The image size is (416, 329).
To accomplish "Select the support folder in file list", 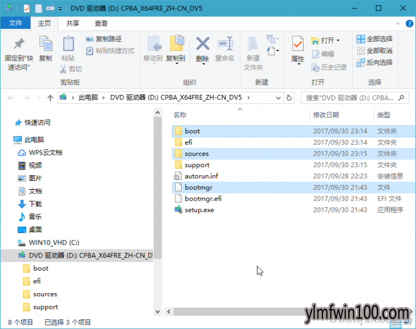I will tap(293, 165).
